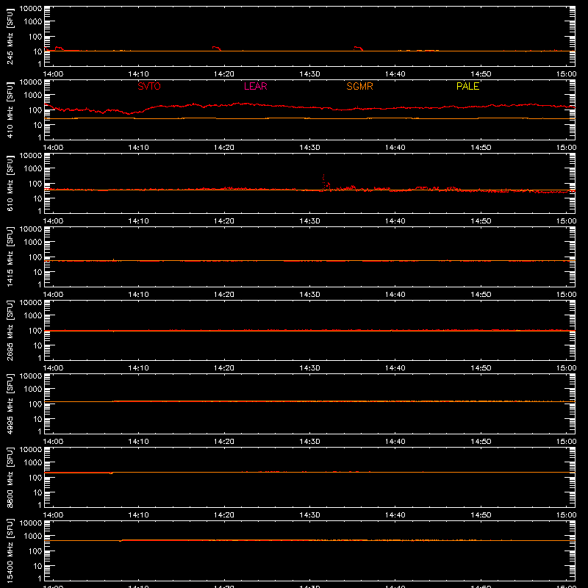Select the 245 MHz [SFU] axis title
588x588 pixels.
coord(10,36)
